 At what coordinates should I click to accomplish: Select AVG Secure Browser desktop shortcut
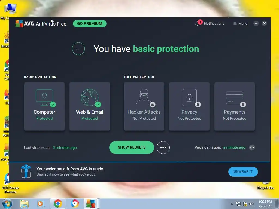tap(10, 183)
